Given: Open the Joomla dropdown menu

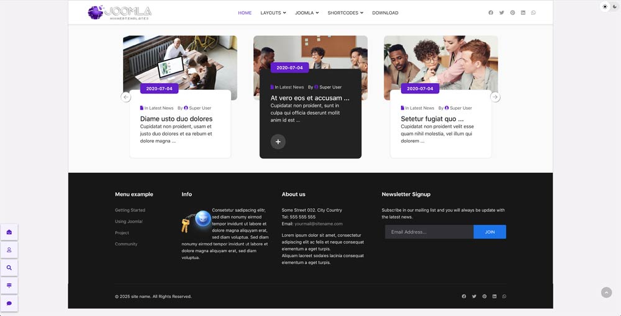Looking at the screenshot, I should pyautogui.click(x=307, y=12).
